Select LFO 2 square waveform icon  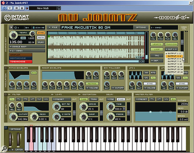(x=178, y=78)
